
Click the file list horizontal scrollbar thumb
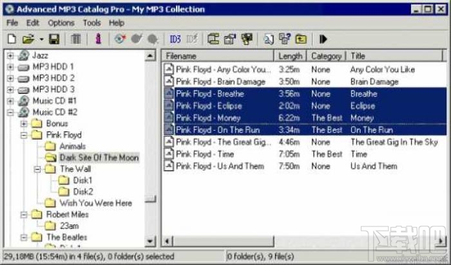(x=223, y=241)
